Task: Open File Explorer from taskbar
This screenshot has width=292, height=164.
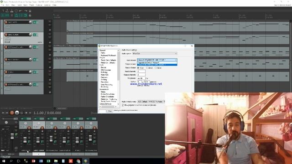Action: pos(56,161)
